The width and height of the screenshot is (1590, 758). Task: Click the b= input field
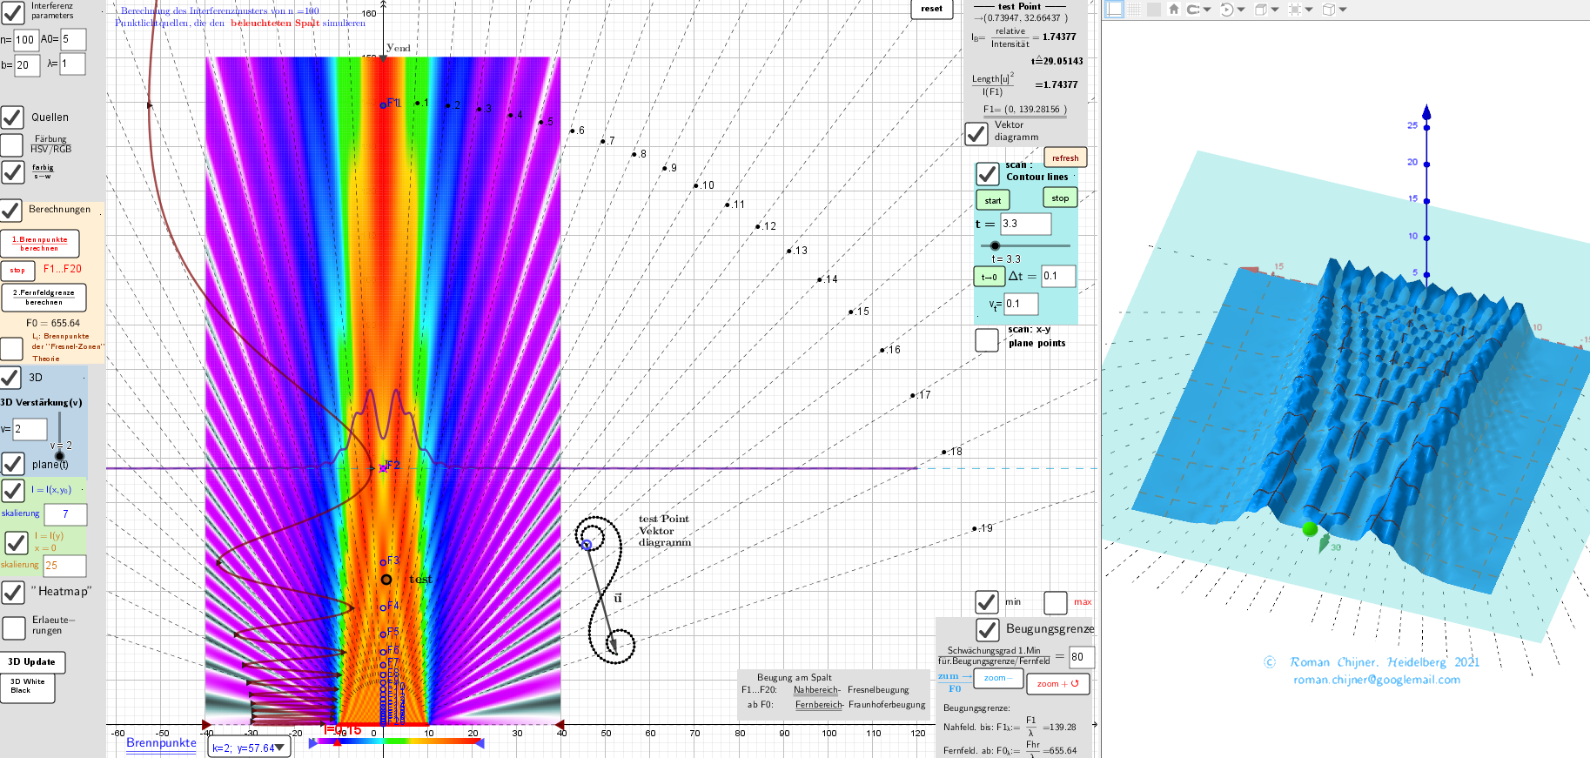coord(27,65)
